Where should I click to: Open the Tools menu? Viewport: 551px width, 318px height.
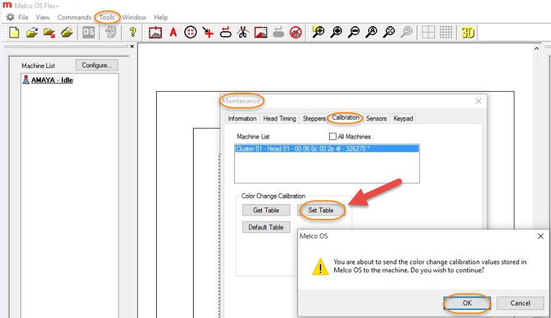(x=107, y=17)
